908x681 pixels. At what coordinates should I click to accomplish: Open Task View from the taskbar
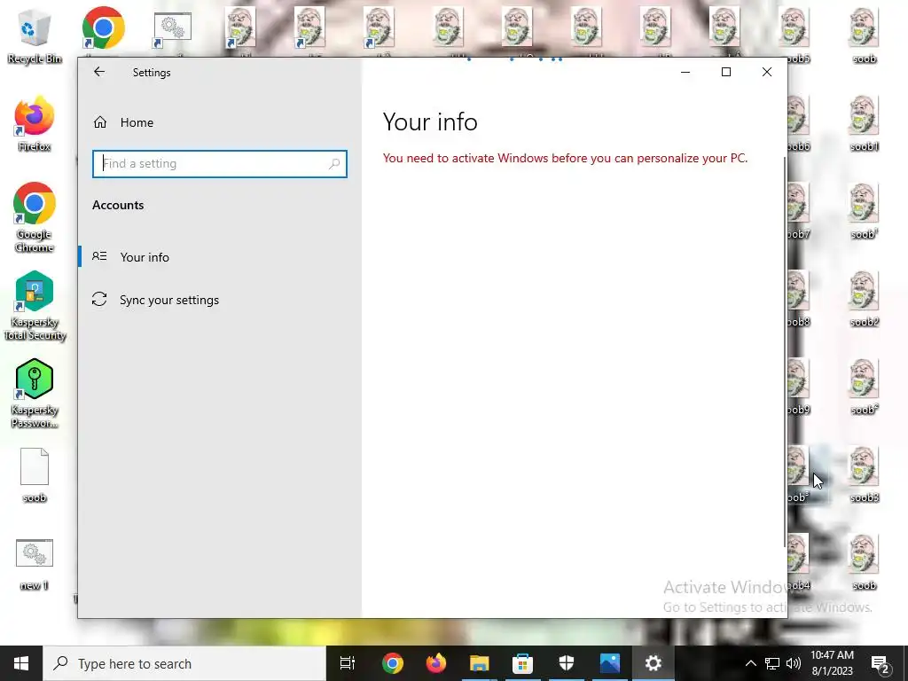348,663
